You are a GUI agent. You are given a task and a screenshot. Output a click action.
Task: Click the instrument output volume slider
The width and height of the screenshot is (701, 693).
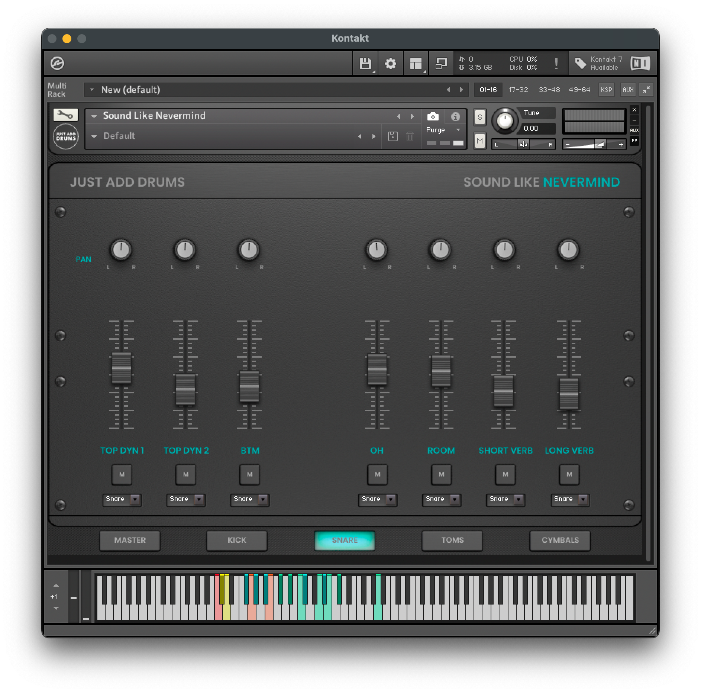pos(594,144)
